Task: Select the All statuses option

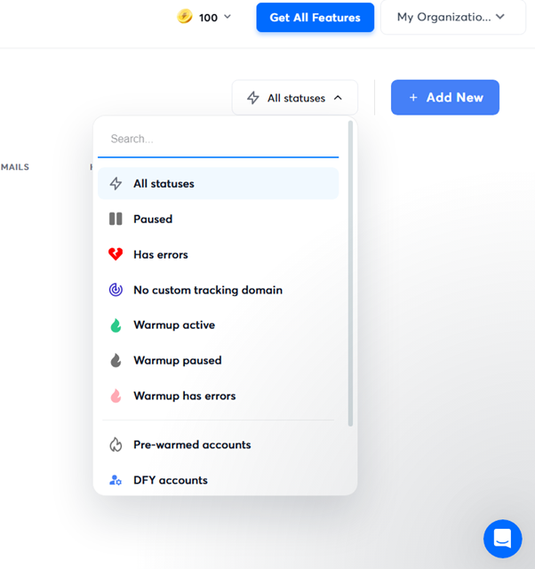Action: tap(218, 184)
